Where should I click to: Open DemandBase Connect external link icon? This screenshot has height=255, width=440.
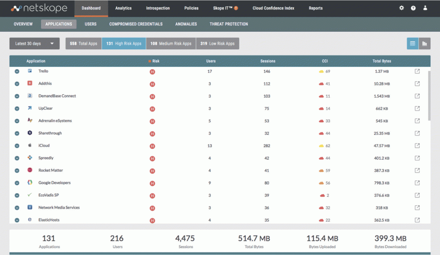coord(417,96)
